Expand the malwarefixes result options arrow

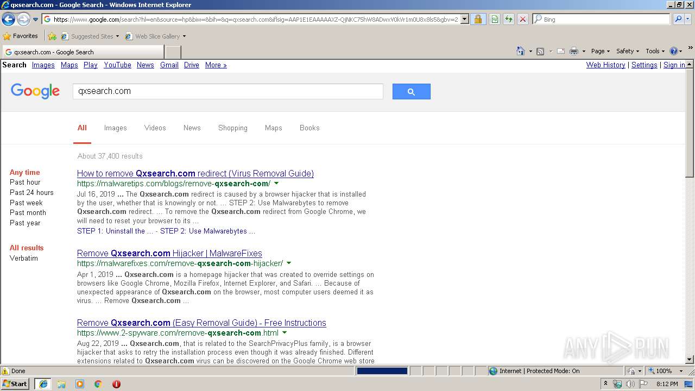tap(289, 263)
